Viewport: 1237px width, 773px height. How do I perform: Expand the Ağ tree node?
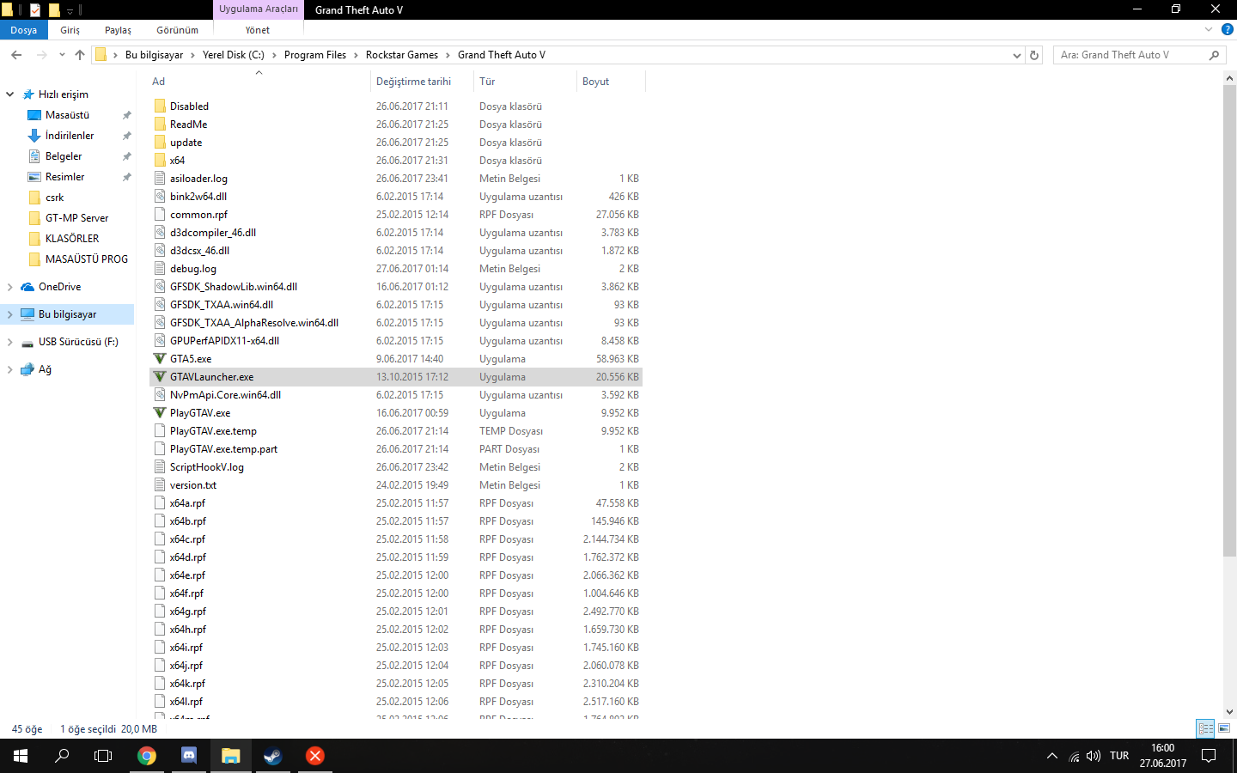[x=10, y=369]
